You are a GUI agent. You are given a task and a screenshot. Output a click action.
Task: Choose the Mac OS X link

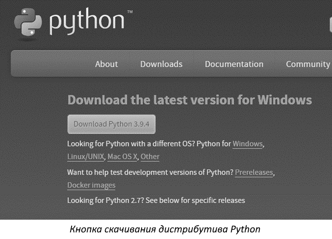click(123, 157)
